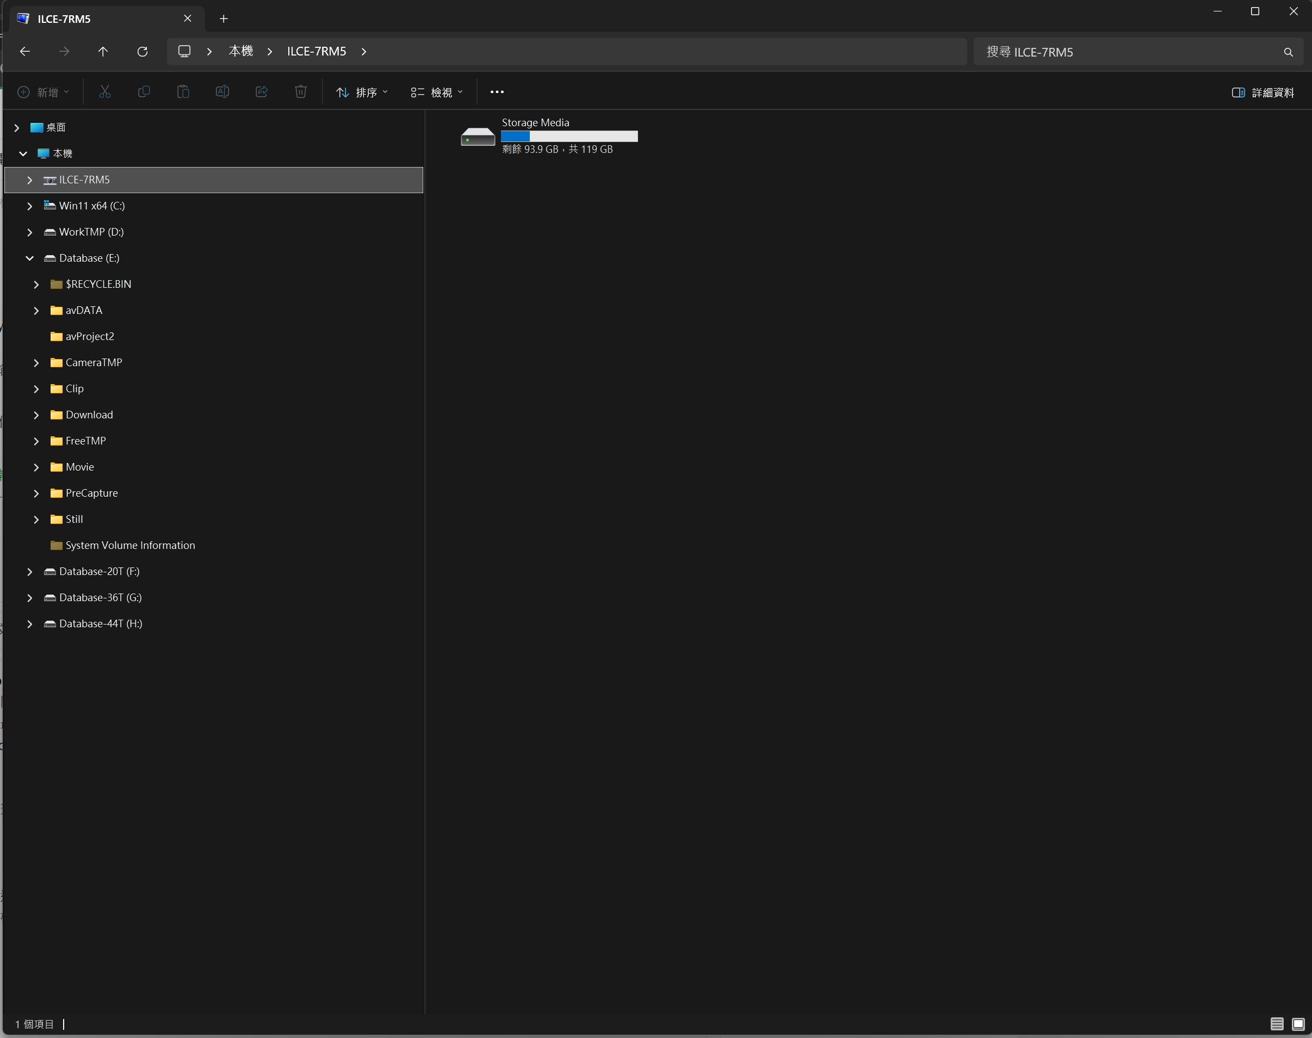Expand the Win11 x64 (C:) drive
The image size is (1312, 1038).
tap(30, 206)
